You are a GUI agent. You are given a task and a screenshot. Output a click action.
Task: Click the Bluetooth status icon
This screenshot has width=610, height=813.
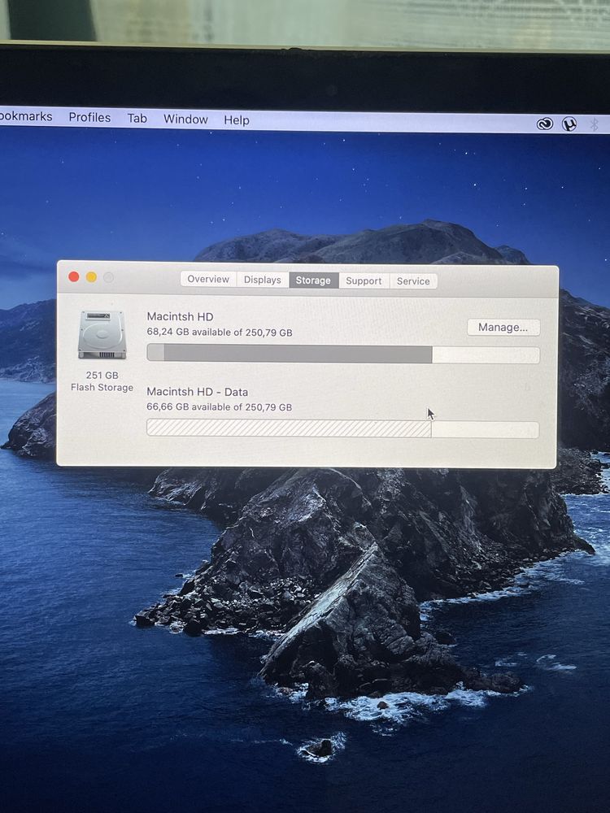click(x=595, y=124)
